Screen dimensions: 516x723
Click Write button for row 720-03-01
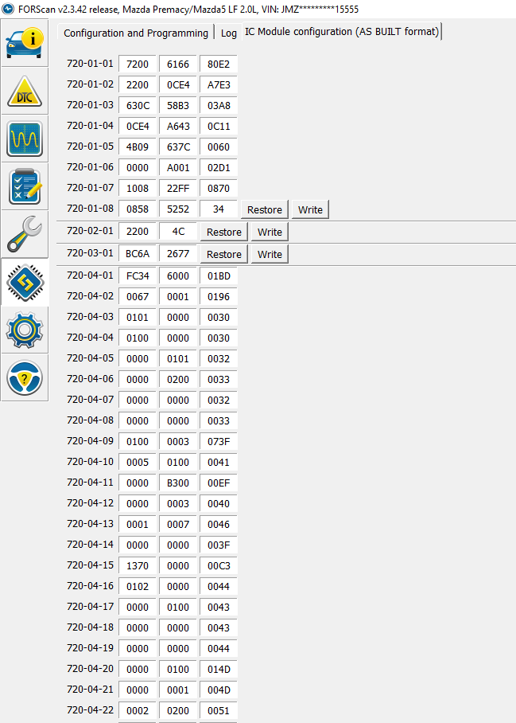(x=270, y=254)
